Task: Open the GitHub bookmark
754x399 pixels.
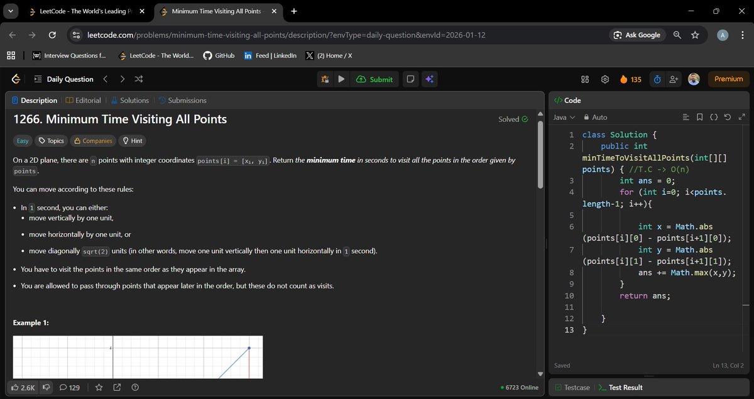Action: point(219,55)
